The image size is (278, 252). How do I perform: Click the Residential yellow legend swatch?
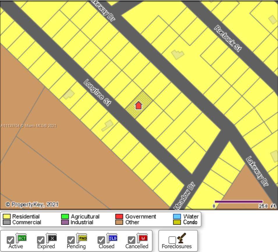click(x=7, y=217)
